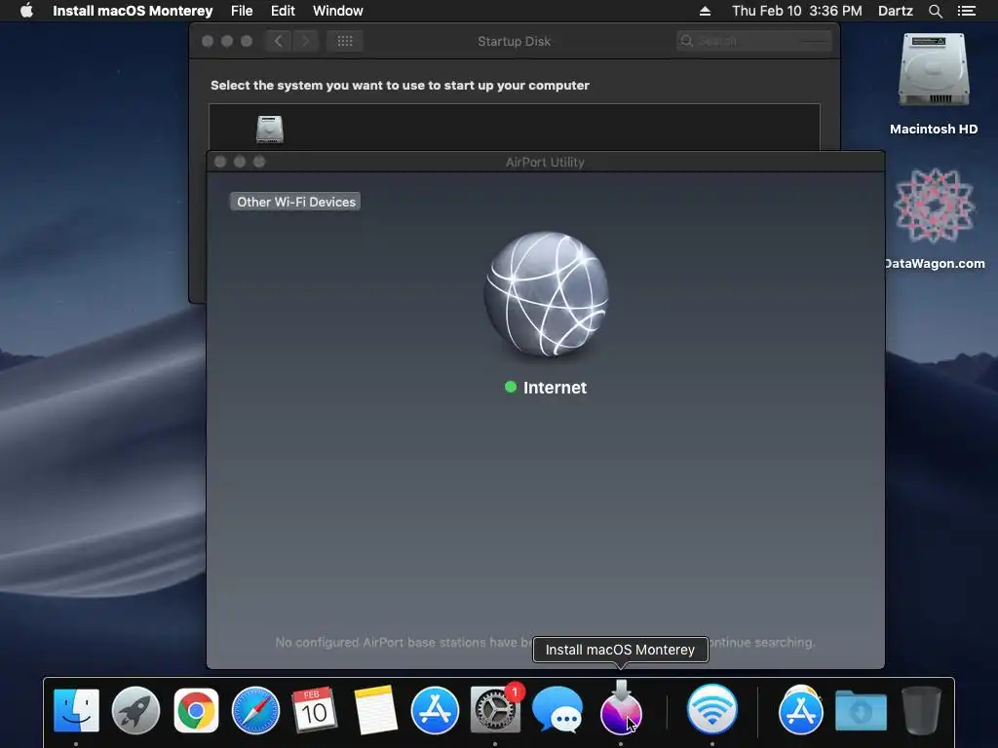This screenshot has height=748, width=998.
Task: Click the AirPort Utility title bar
Action: (546, 162)
